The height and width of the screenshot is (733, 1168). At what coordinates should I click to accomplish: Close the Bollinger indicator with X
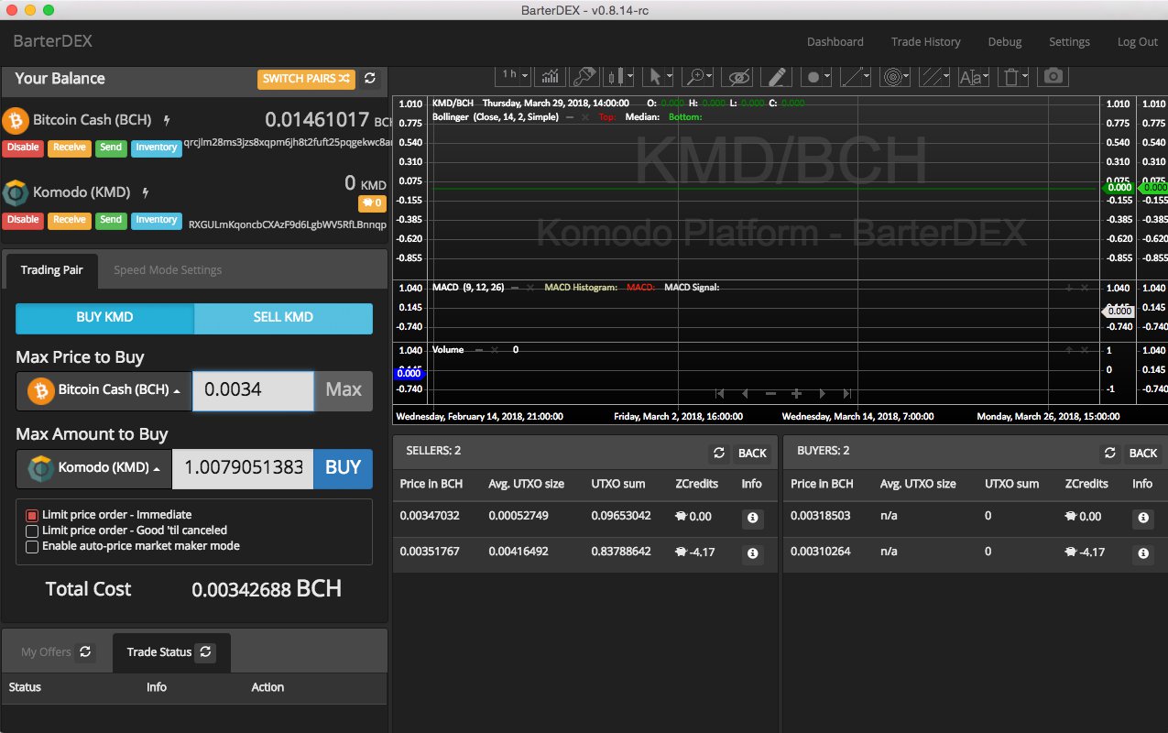click(x=585, y=117)
